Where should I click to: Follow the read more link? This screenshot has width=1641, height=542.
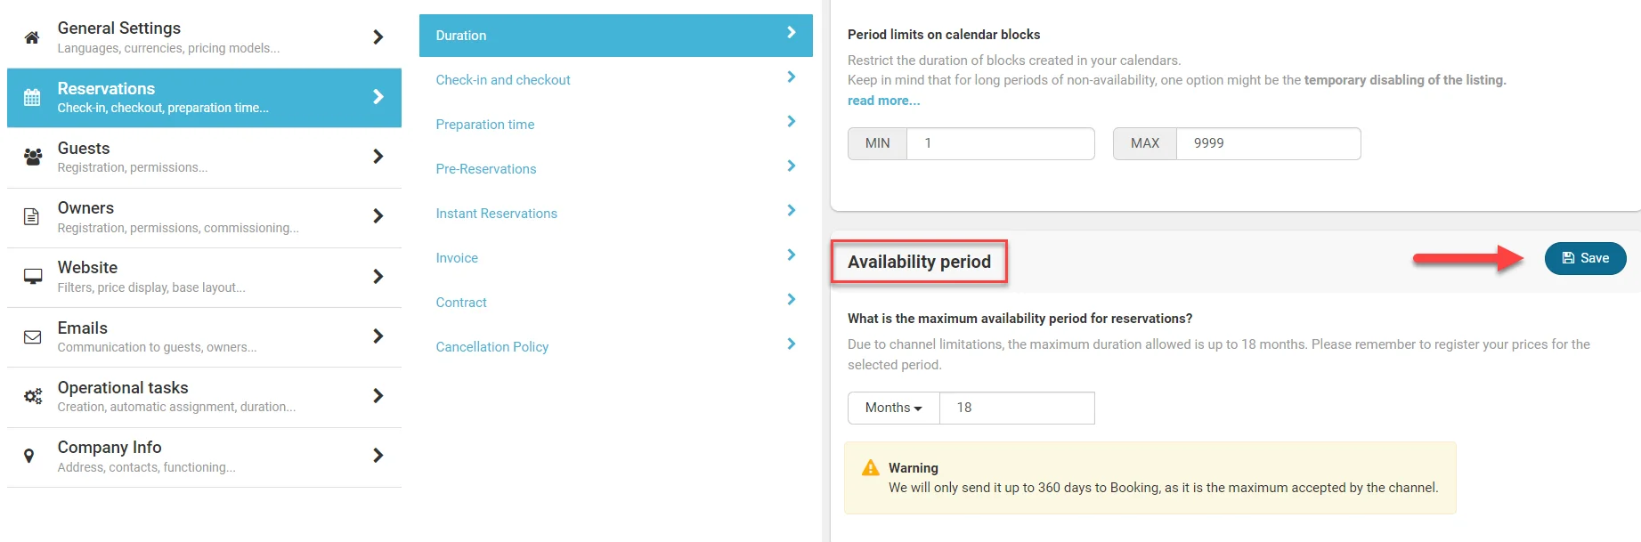click(883, 101)
